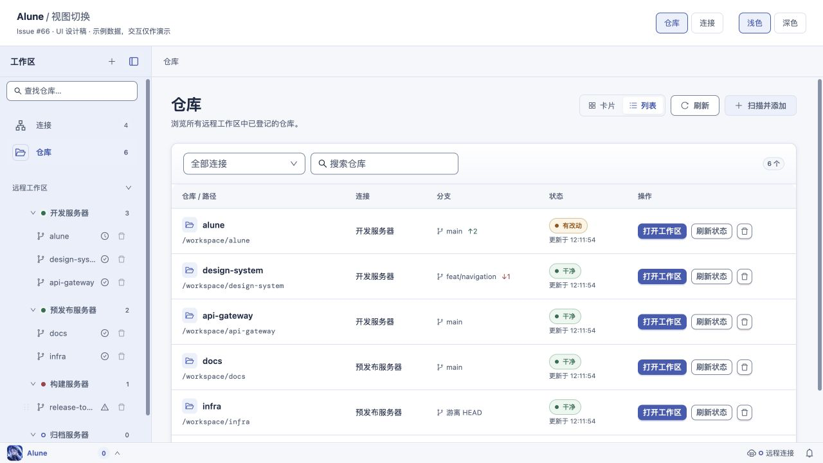
Task: Click drag handle beside release-to item
Action: click(x=26, y=407)
